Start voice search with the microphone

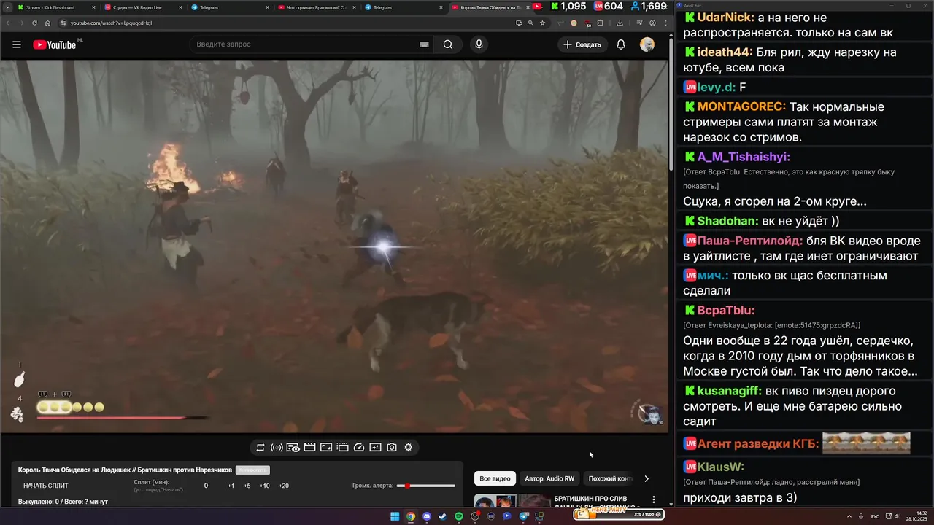(479, 44)
